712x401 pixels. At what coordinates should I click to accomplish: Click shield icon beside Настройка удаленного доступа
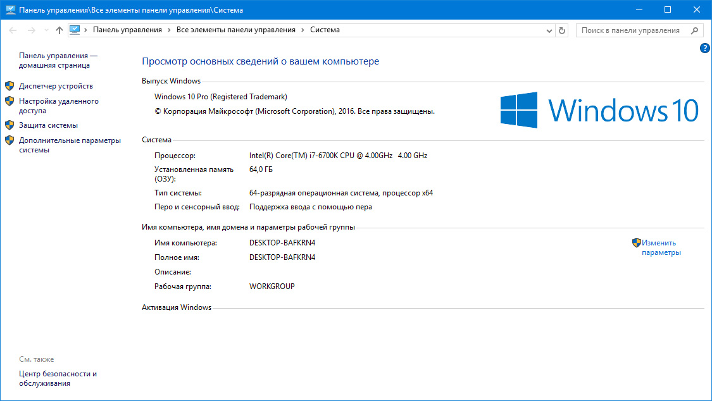coord(9,101)
